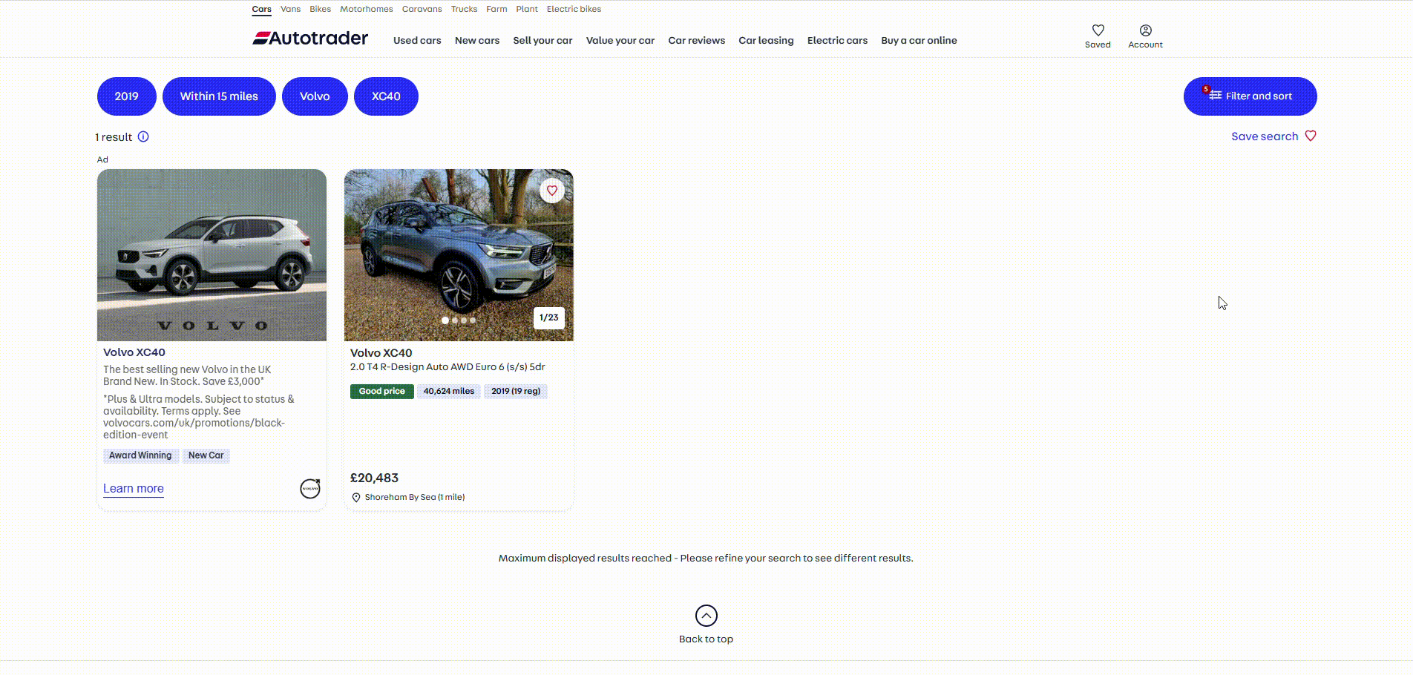Click the Volvo XC40 ad title

(134, 352)
